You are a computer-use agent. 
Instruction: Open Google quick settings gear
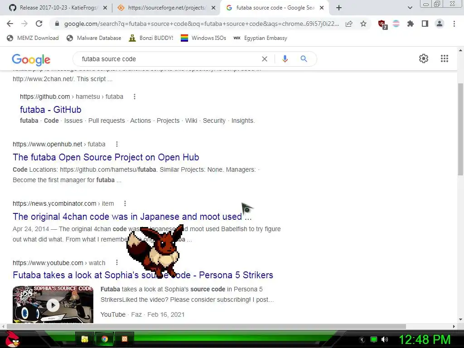[424, 58]
